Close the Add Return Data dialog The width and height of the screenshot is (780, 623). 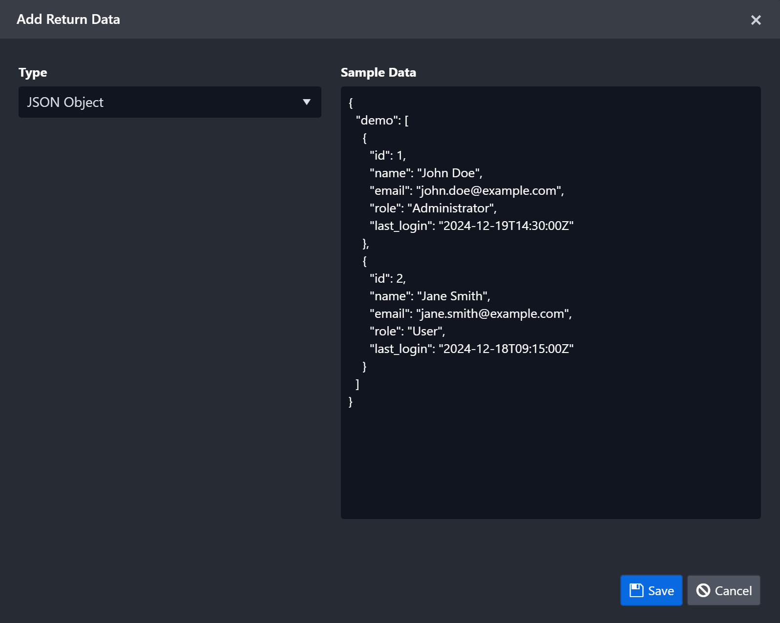[756, 20]
